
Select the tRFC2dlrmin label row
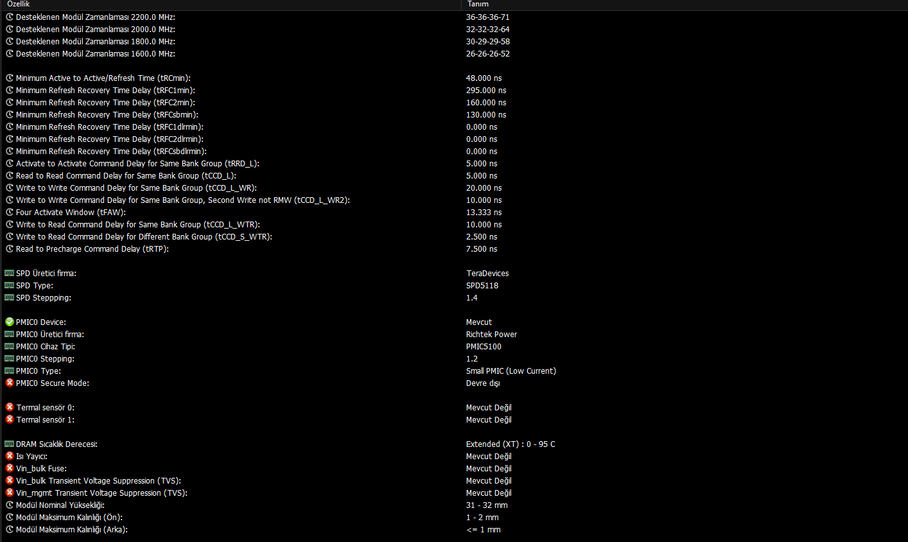click(x=110, y=139)
